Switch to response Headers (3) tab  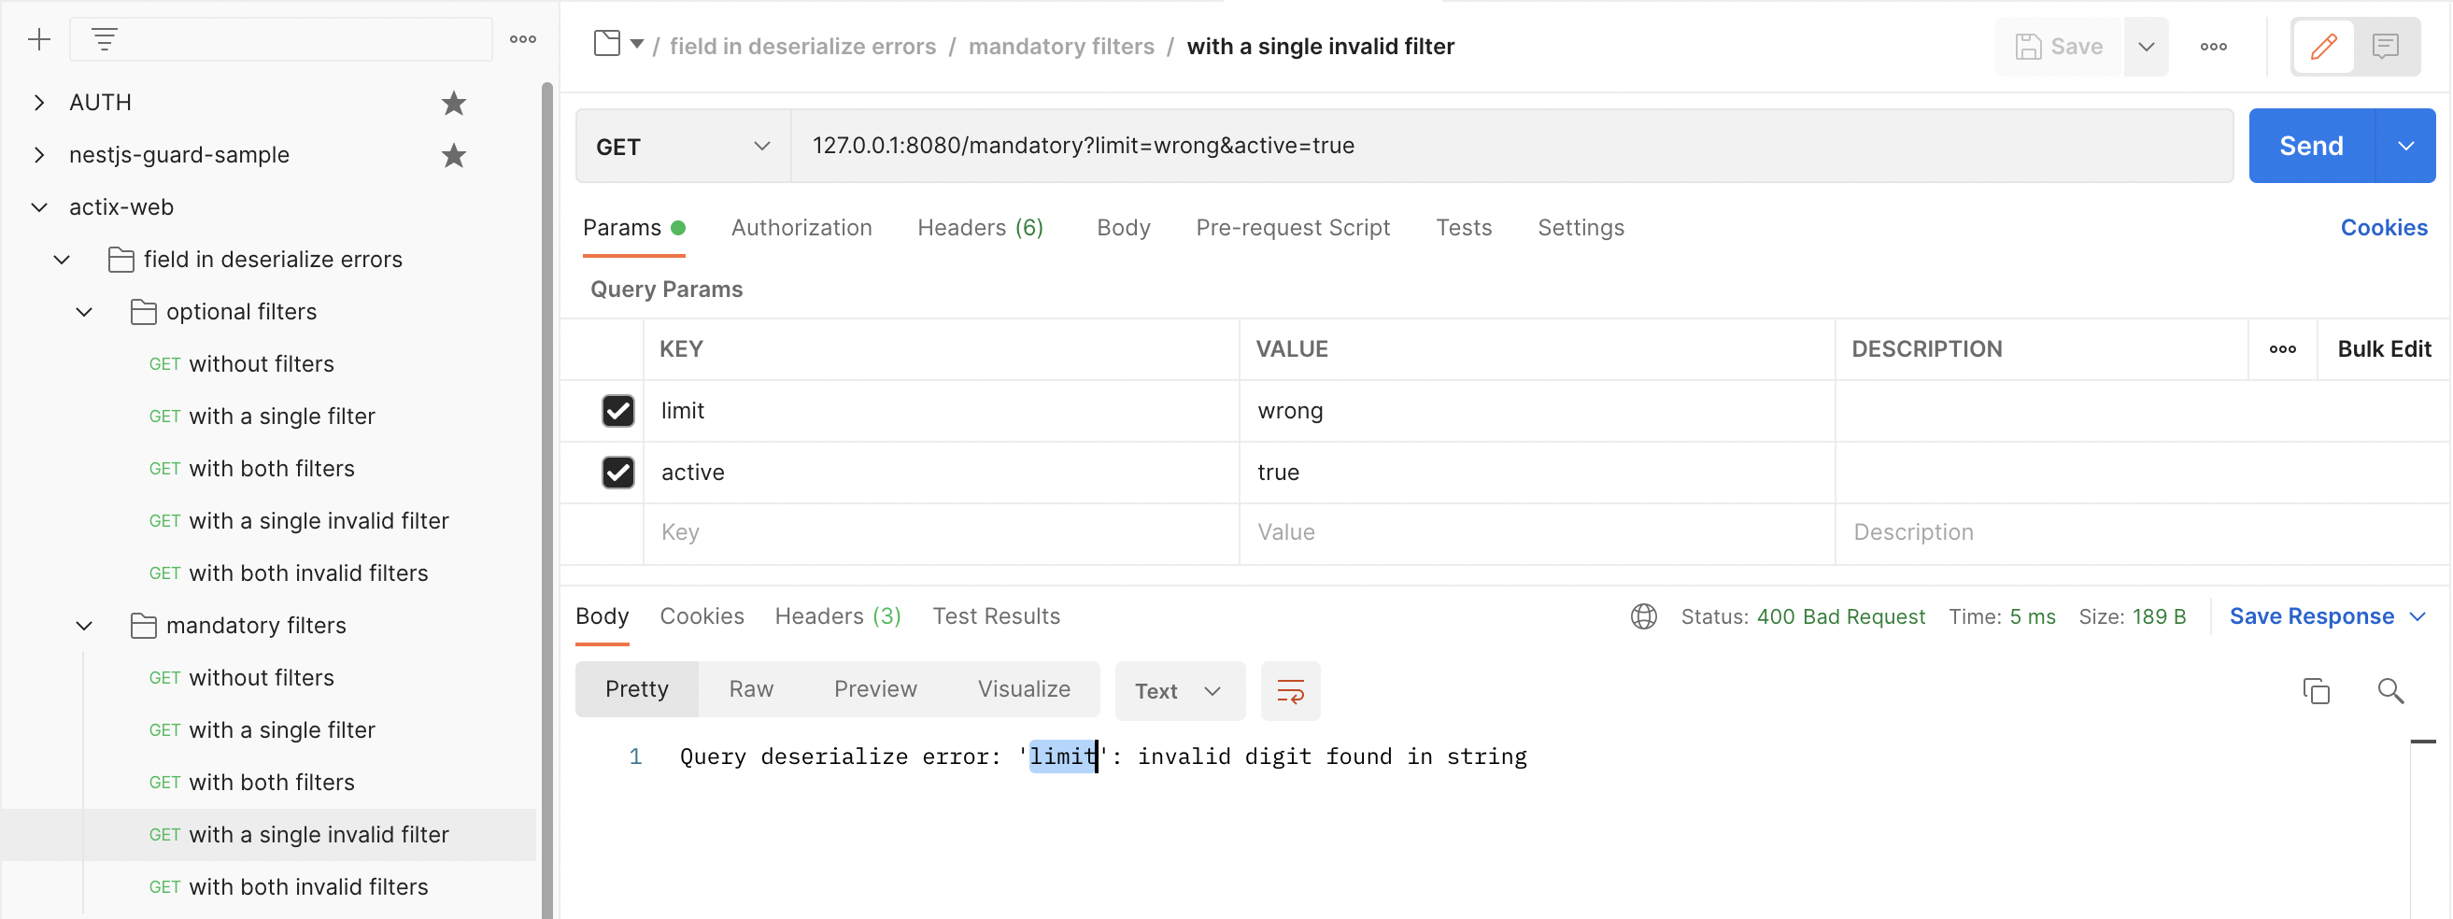(x=837, y=617)
